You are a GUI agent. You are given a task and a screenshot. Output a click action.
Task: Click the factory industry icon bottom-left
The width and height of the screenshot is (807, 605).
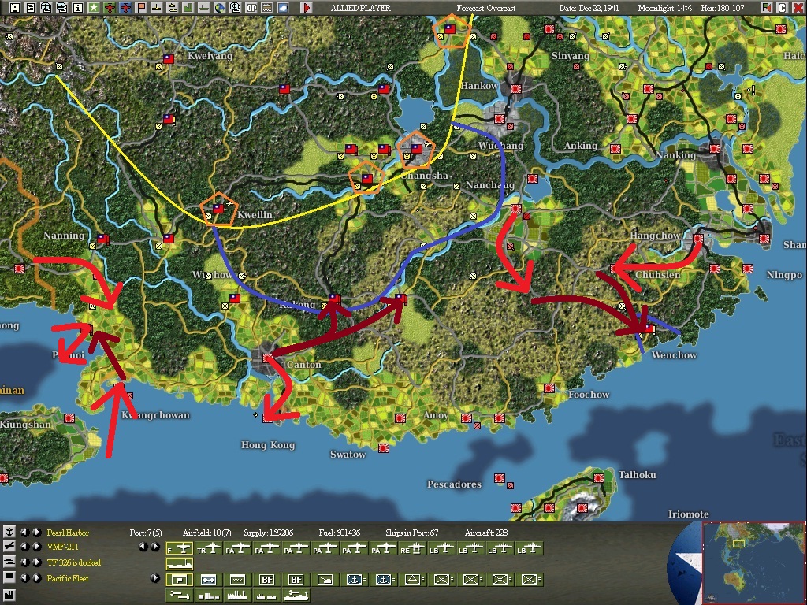(x=9, y=596)
